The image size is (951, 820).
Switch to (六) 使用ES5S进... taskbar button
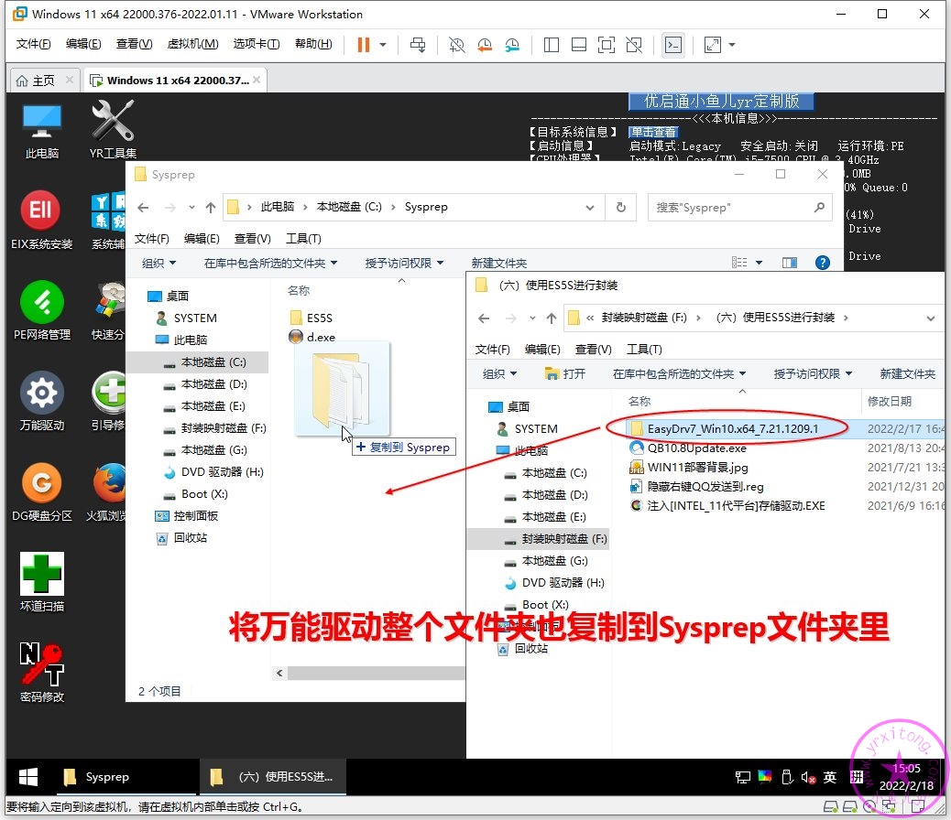(x=273, y=777)
